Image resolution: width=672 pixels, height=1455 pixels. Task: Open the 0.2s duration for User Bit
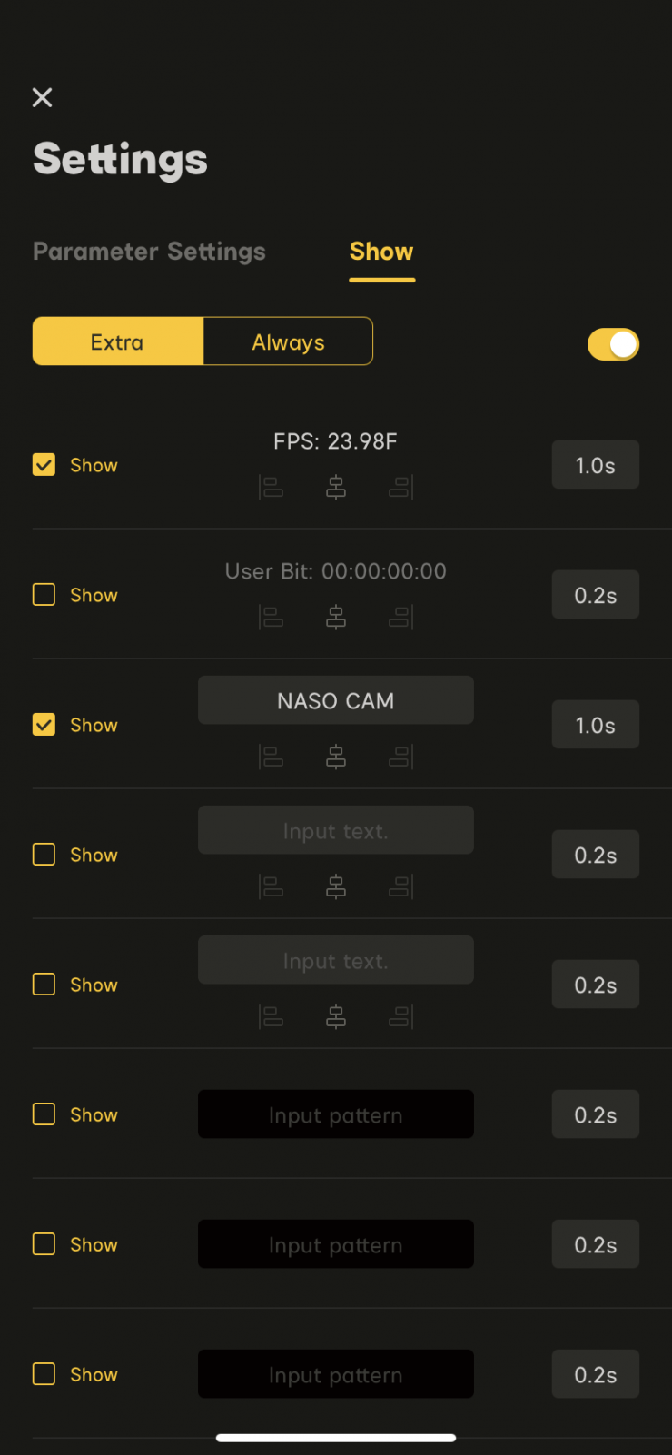point(595,595)
